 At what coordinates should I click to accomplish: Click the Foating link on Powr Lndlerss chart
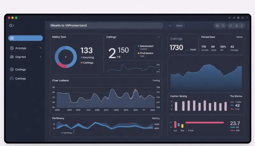pos(156,81)
